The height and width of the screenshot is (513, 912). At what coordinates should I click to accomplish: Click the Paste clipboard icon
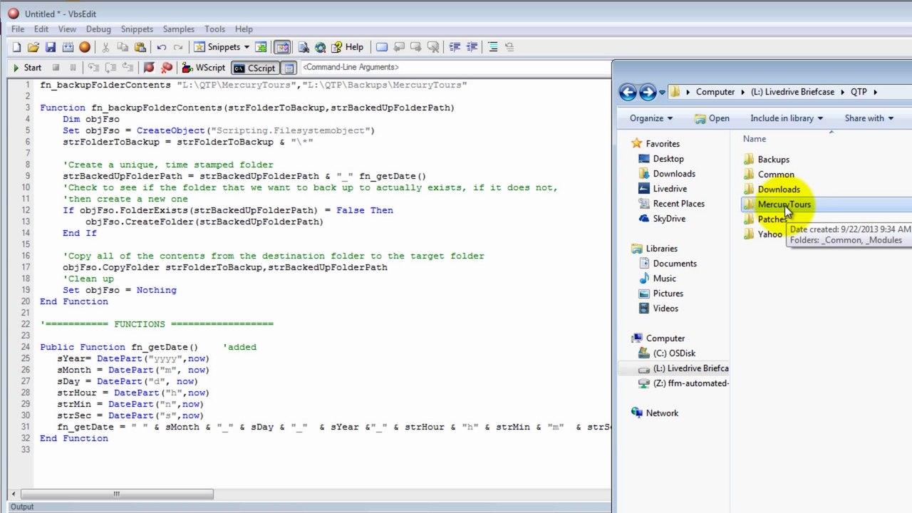[140, 47]
